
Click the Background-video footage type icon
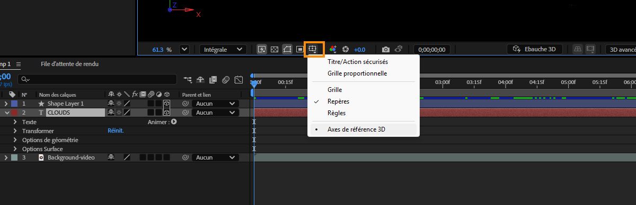(41, 157)
